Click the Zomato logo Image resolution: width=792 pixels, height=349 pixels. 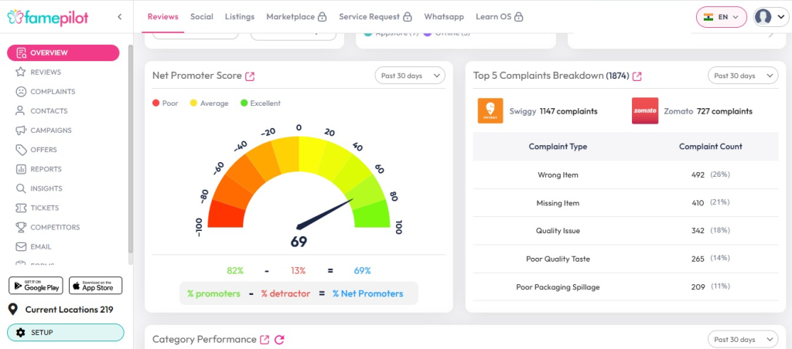645,111
